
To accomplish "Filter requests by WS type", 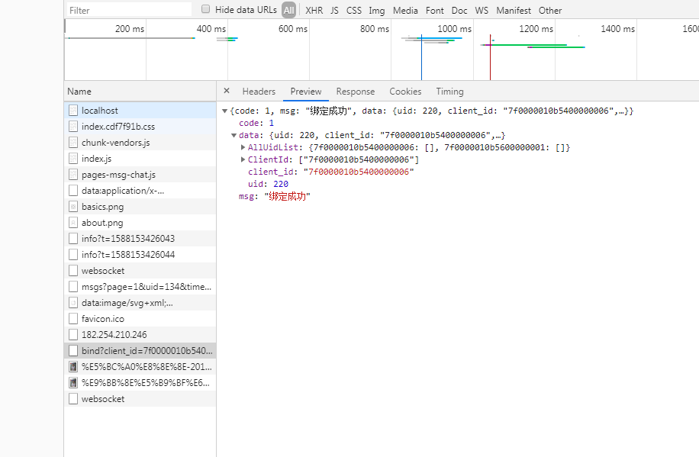I will click(482, 10).
